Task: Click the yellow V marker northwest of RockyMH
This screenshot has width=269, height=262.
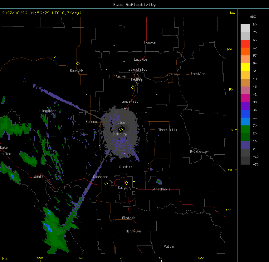Action: point(55,57)
